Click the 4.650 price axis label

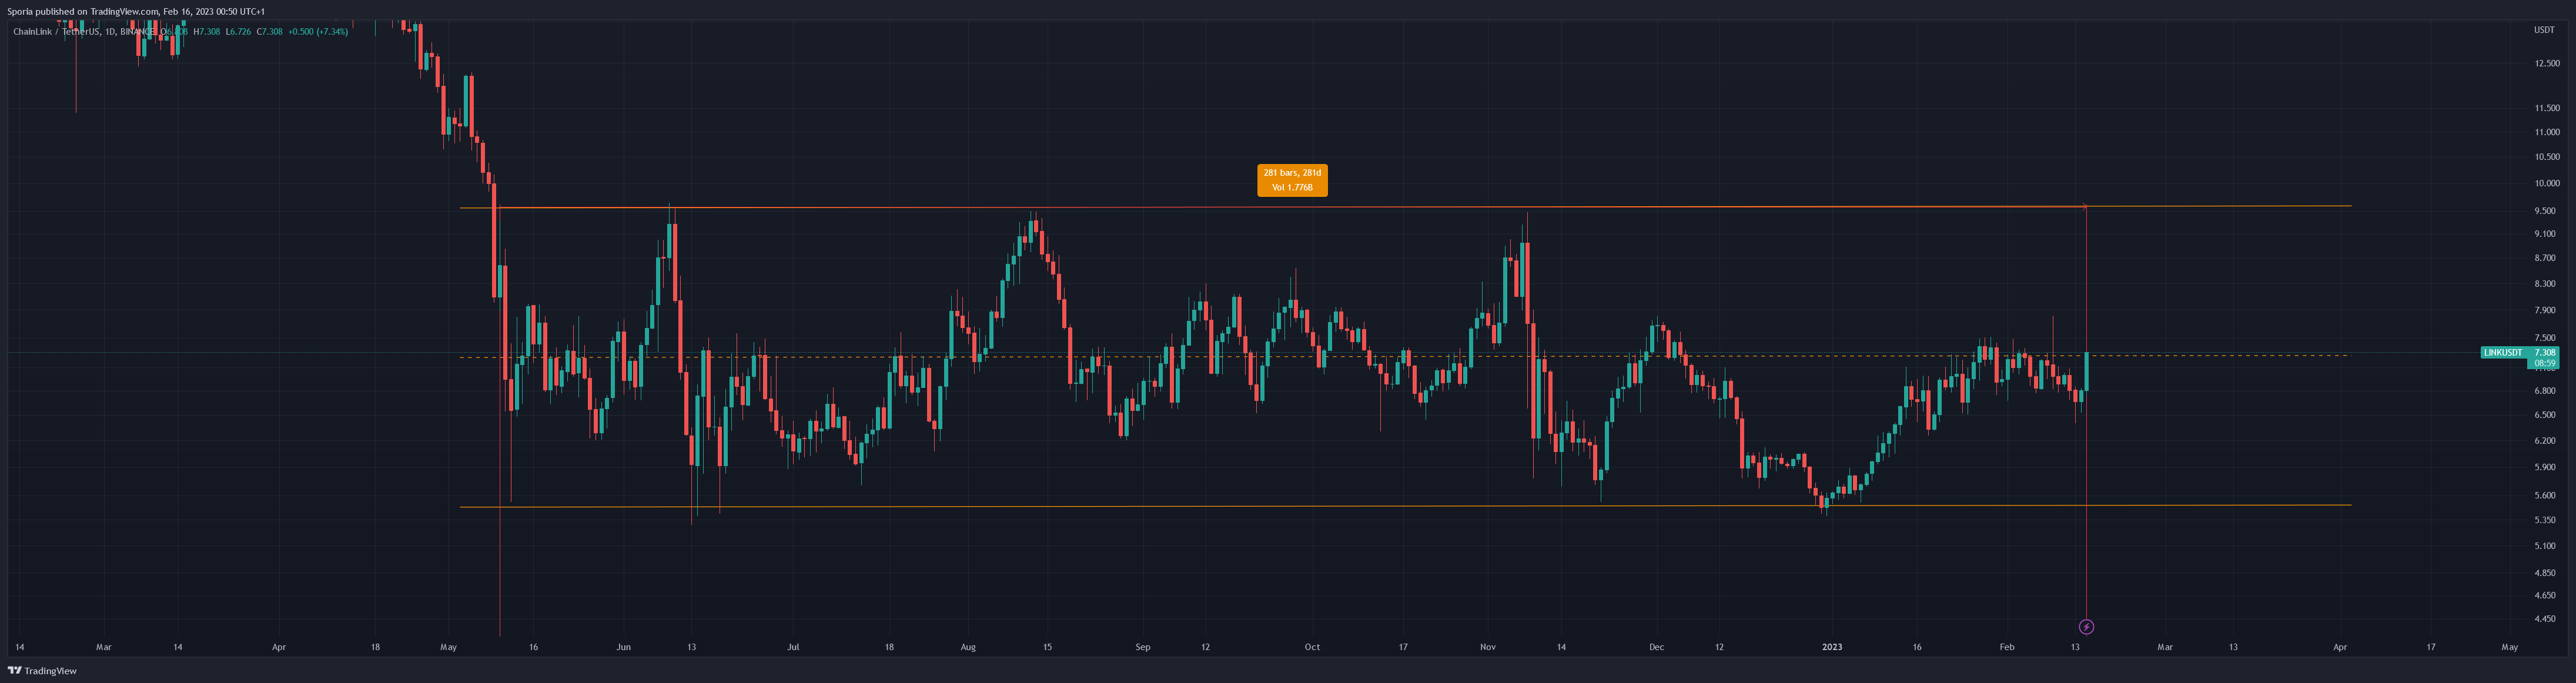click(x=2545, y=595)
